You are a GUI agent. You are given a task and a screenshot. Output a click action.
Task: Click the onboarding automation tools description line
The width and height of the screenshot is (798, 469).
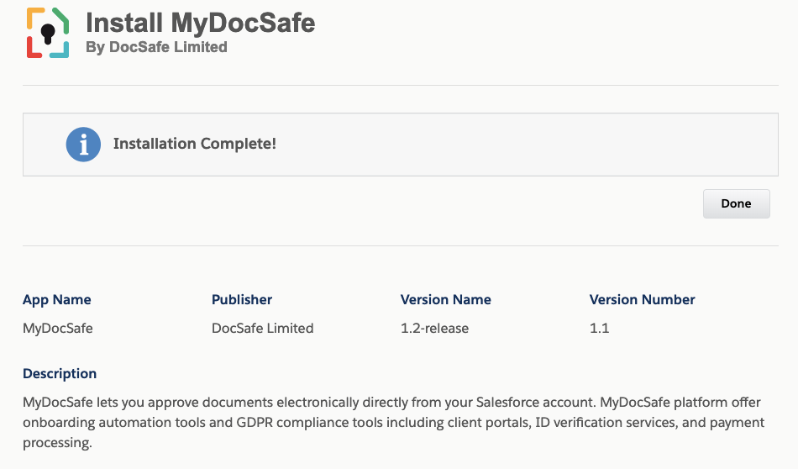pos(393,422)
